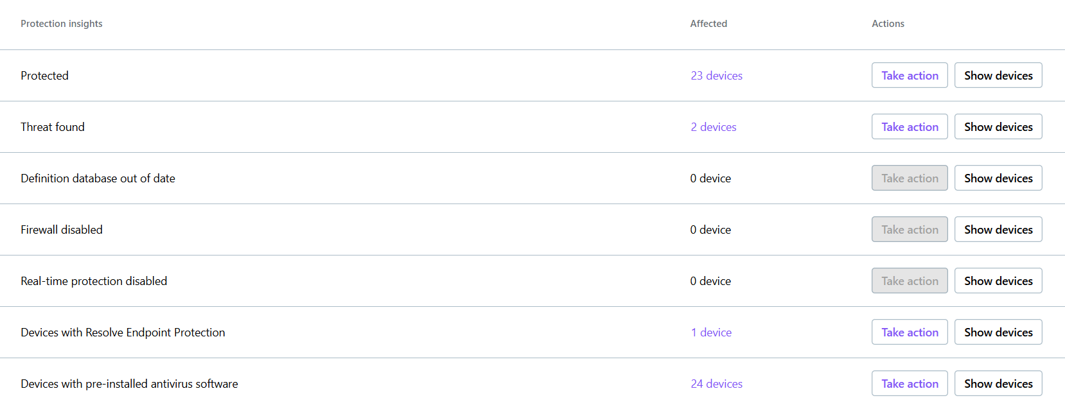Click Take action for Real-time protection disabled
1065x407 pixels.
pos(909,281)
